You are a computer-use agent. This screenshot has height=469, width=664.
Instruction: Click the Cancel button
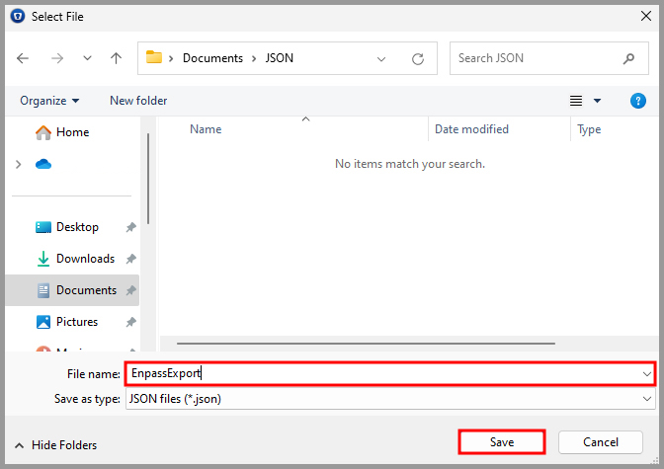[x=601, y=442]
